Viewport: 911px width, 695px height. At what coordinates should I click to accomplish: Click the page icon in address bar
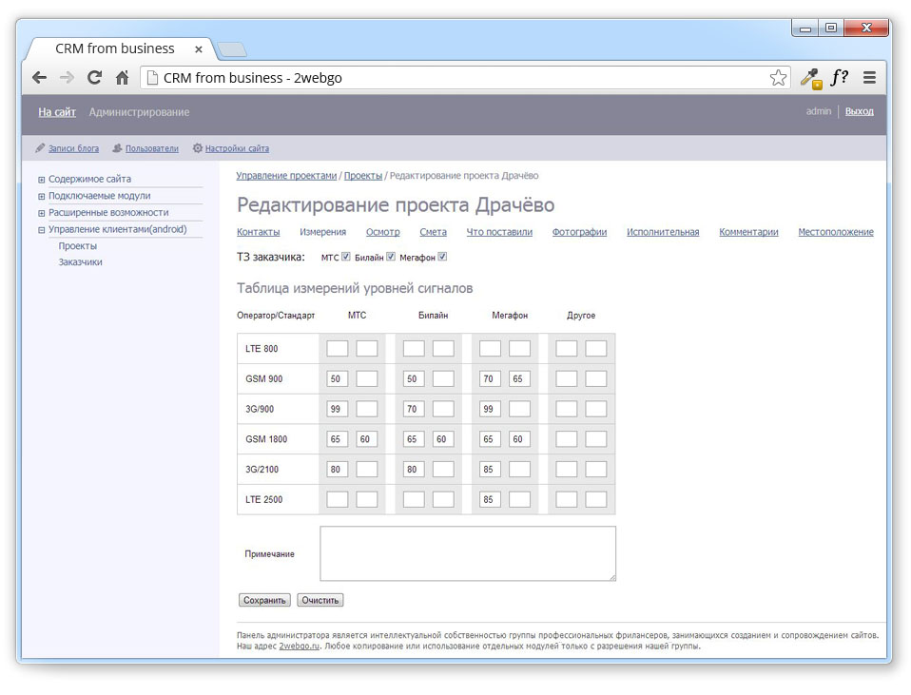coord(152,78)
